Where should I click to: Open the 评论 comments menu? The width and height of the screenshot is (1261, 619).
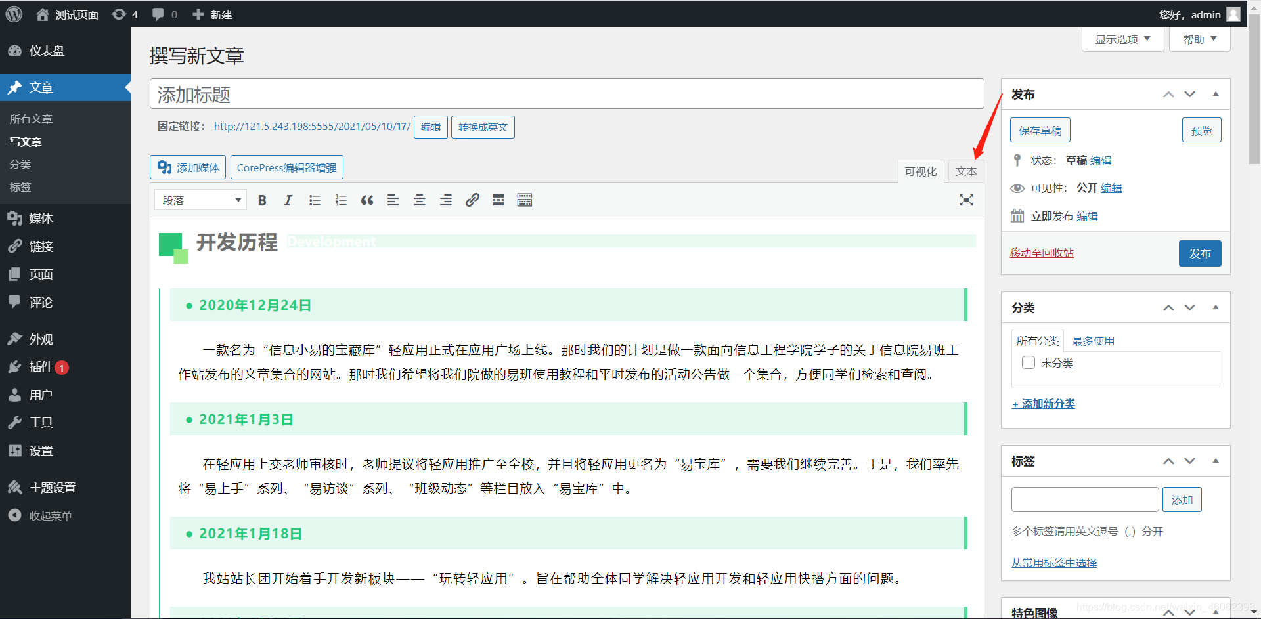(x=66, y=303)
